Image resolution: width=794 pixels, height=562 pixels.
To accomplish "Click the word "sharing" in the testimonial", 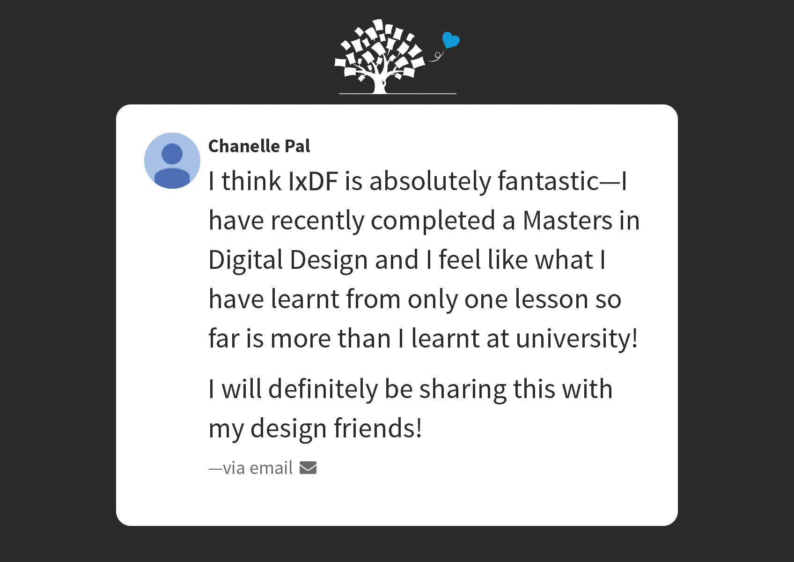I will pyautogui.click(x=463, y=389).
